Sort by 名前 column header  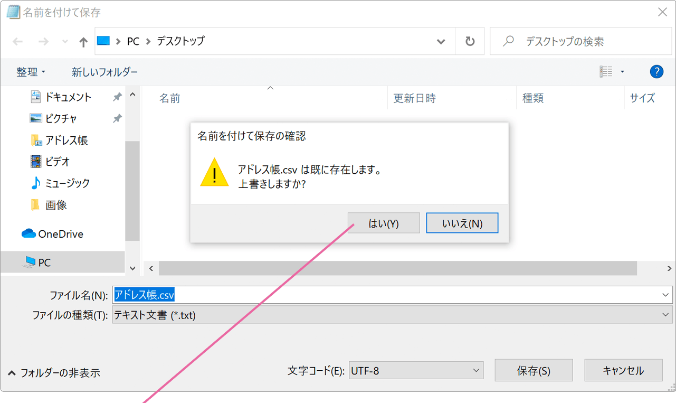coord(170,98)
